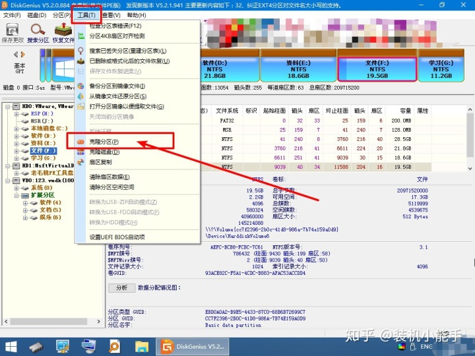Click tree panel horizontal scrollbar right arrow
This screenshot has height=356, width=475.
[x=99, y=321]
